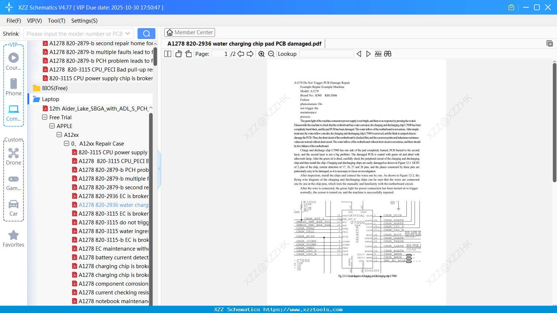Toggle the two-page view icon

168,54
